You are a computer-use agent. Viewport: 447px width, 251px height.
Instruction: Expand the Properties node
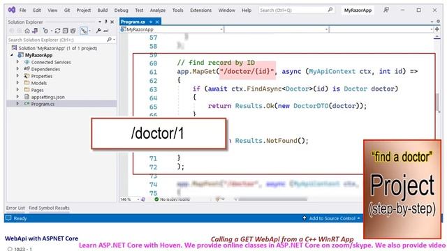click(17, 76)
